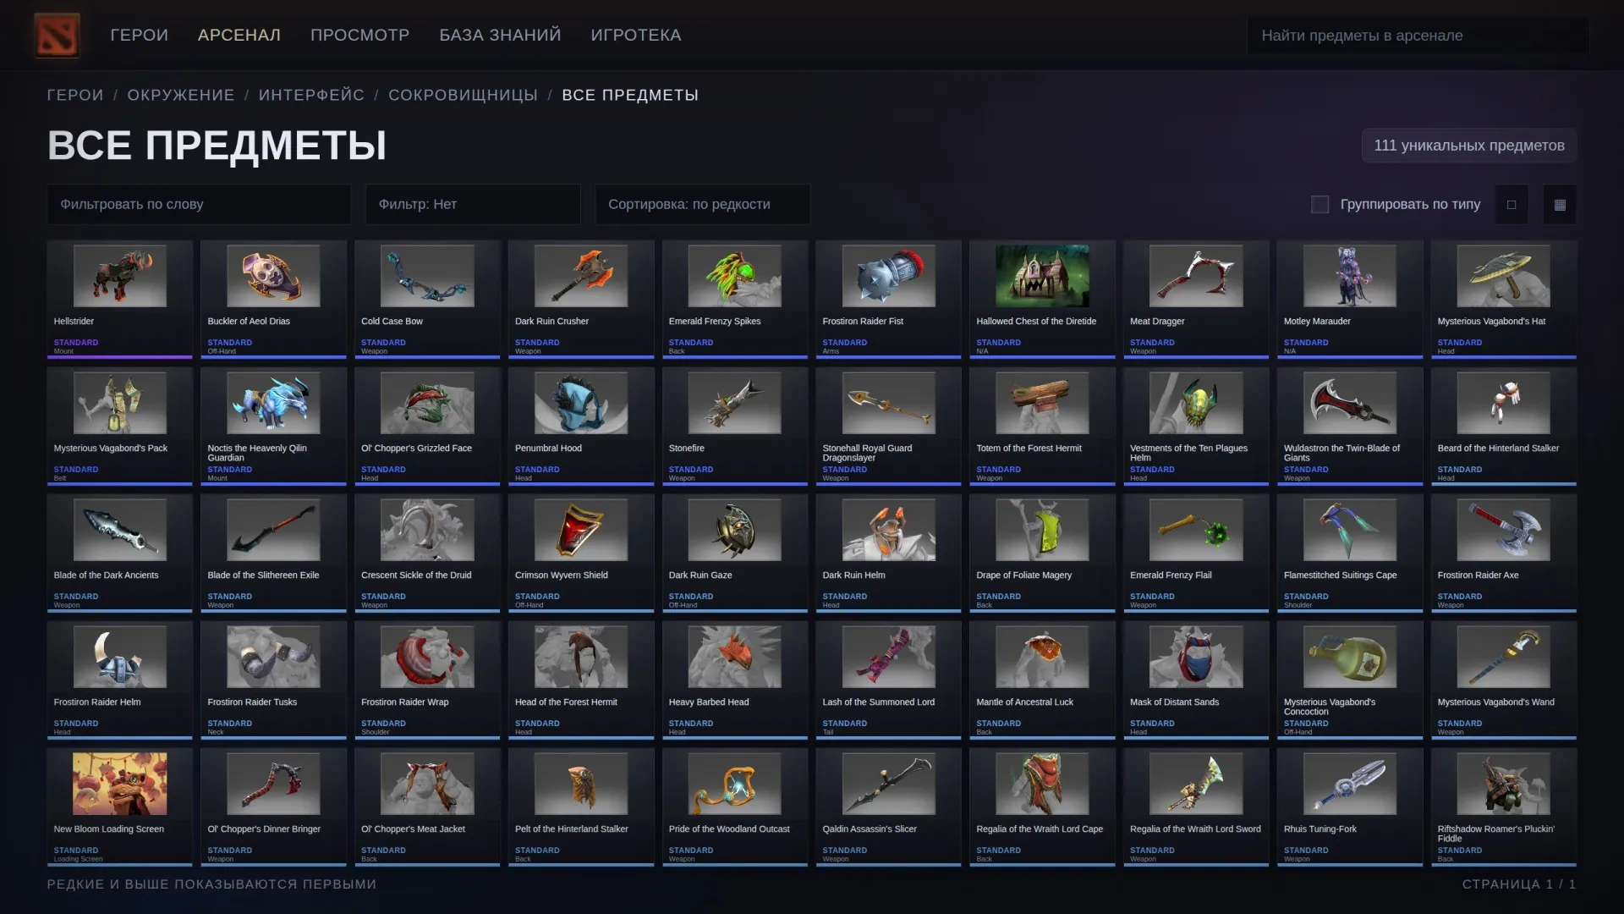This screenshot has width=1624, height=914.
Task: Open the Hellstrider mount item
Action: pyautogui.click(x=119, y=299)
